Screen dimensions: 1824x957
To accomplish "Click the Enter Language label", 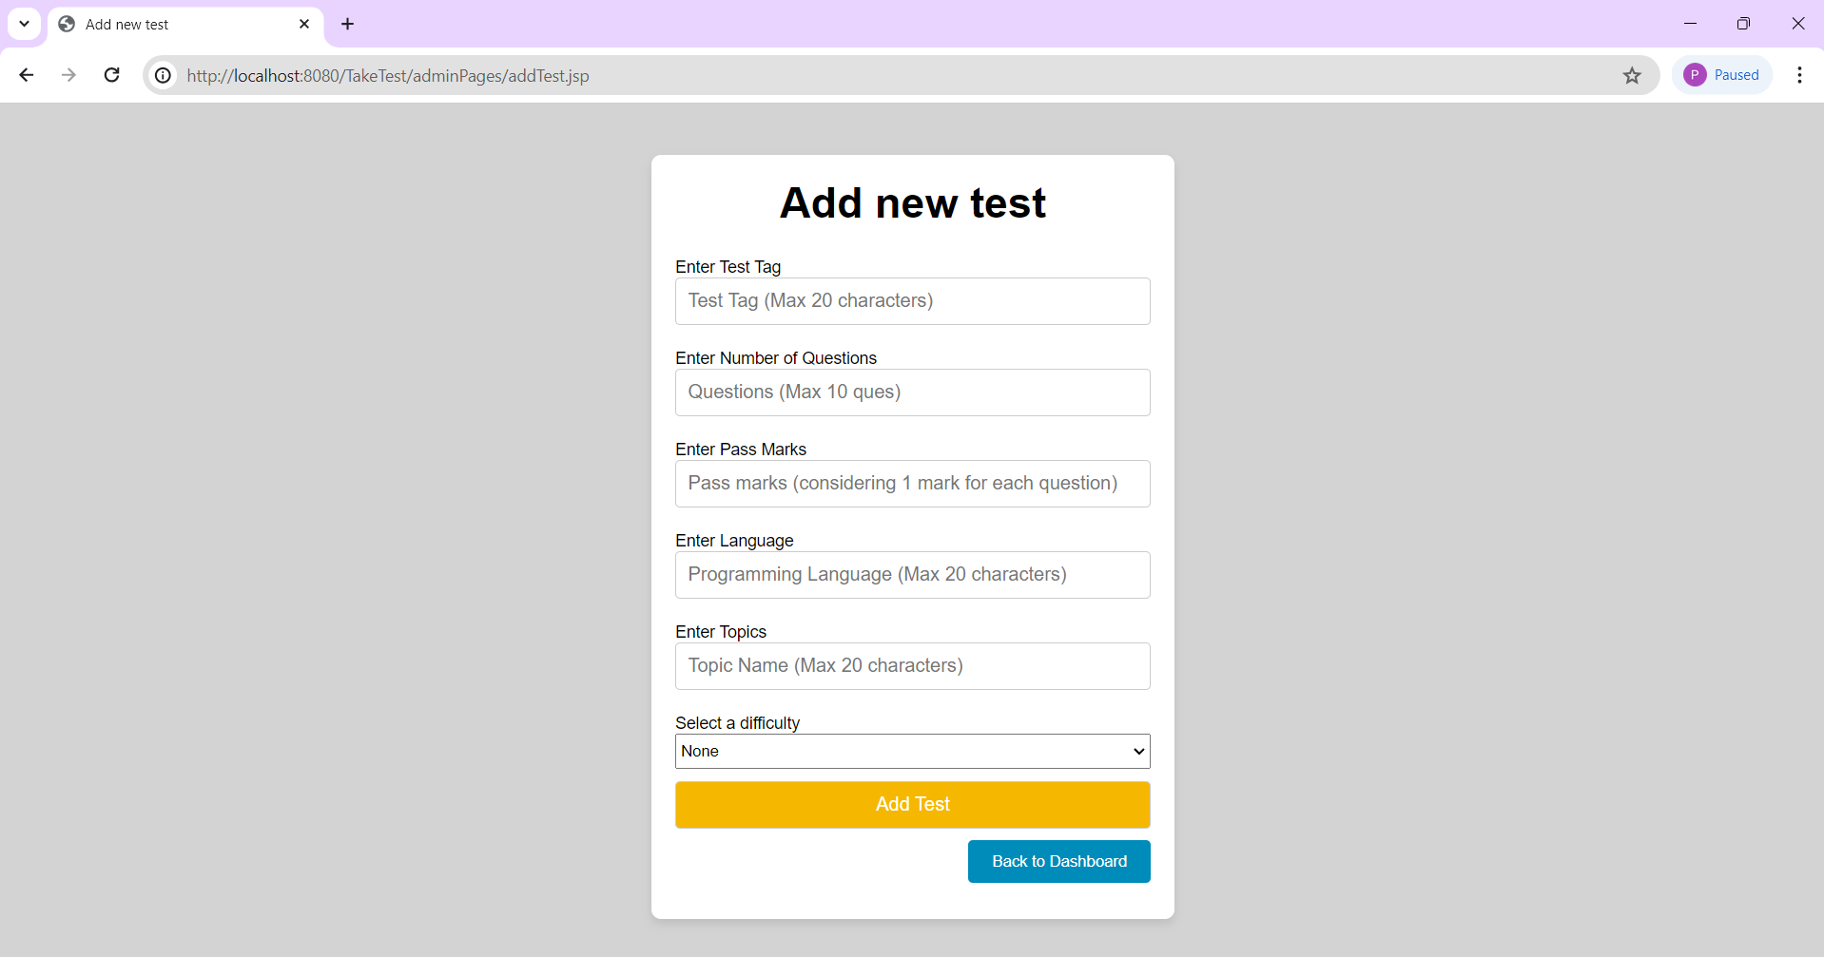I will tap(734, 541).
